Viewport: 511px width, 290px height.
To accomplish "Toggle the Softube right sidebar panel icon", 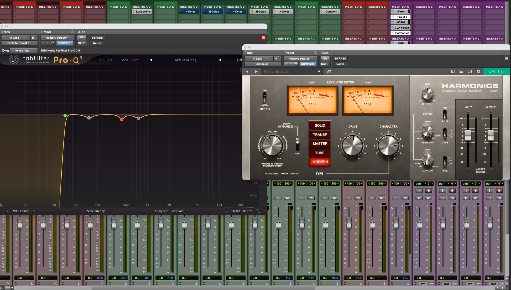I will [470, 71].
